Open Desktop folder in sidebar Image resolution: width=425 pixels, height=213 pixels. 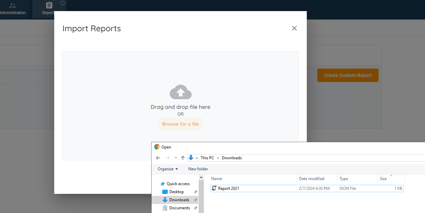(x=176, y=192)
